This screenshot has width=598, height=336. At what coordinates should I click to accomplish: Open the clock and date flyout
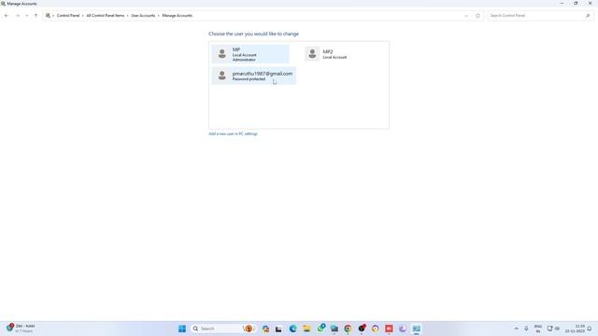tap(575, 329)
